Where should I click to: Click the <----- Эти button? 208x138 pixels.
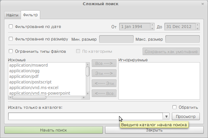(104, 83)
